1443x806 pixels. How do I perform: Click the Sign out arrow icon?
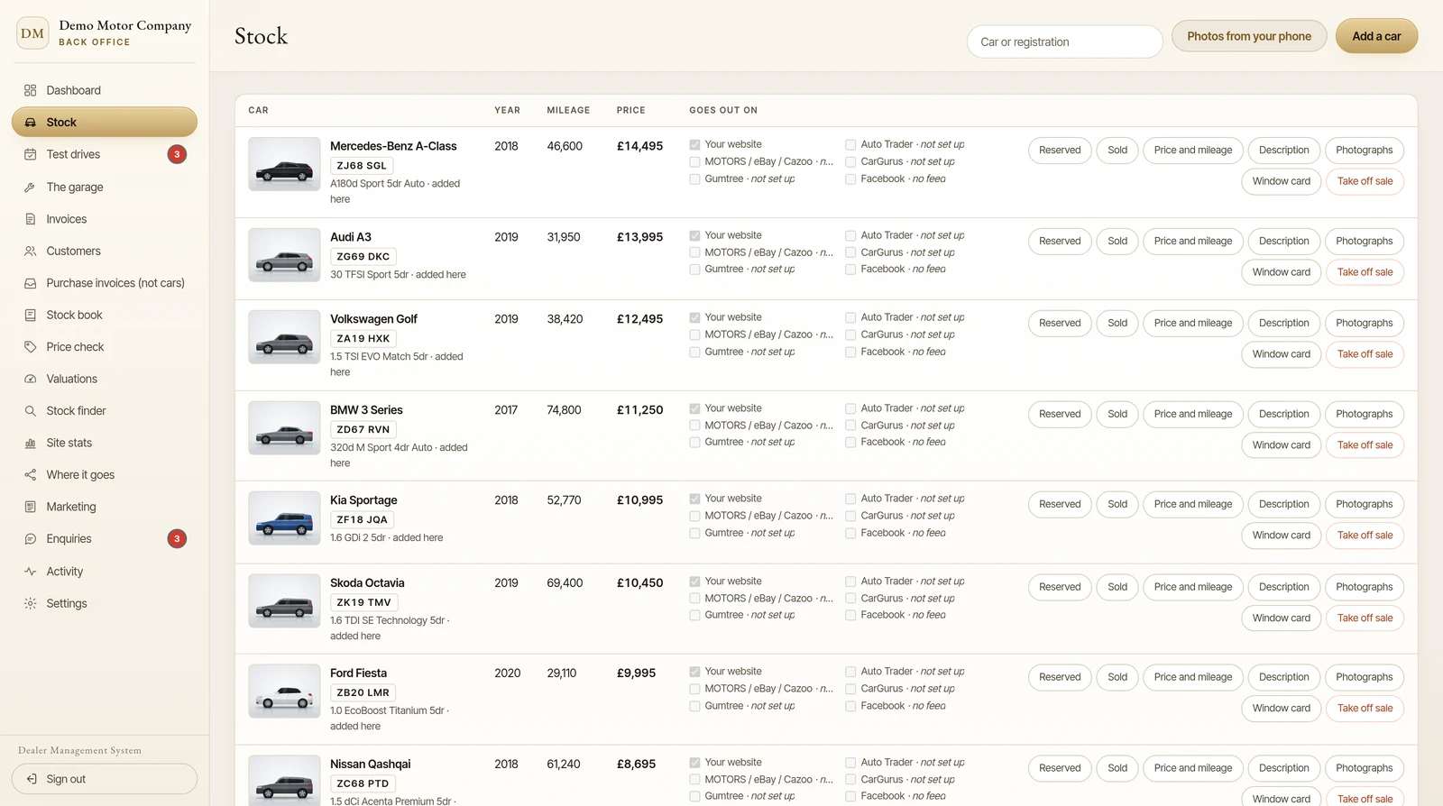tap(32, 780)
